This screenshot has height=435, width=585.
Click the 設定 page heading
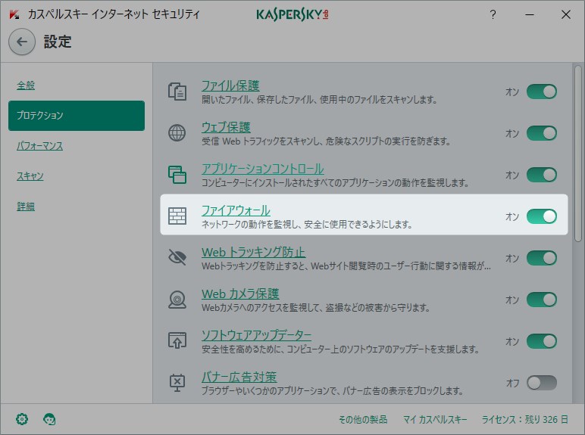(58, 42)
